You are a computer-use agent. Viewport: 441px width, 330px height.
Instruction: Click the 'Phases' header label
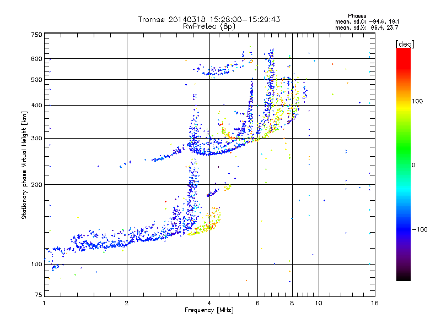point(357,16)
